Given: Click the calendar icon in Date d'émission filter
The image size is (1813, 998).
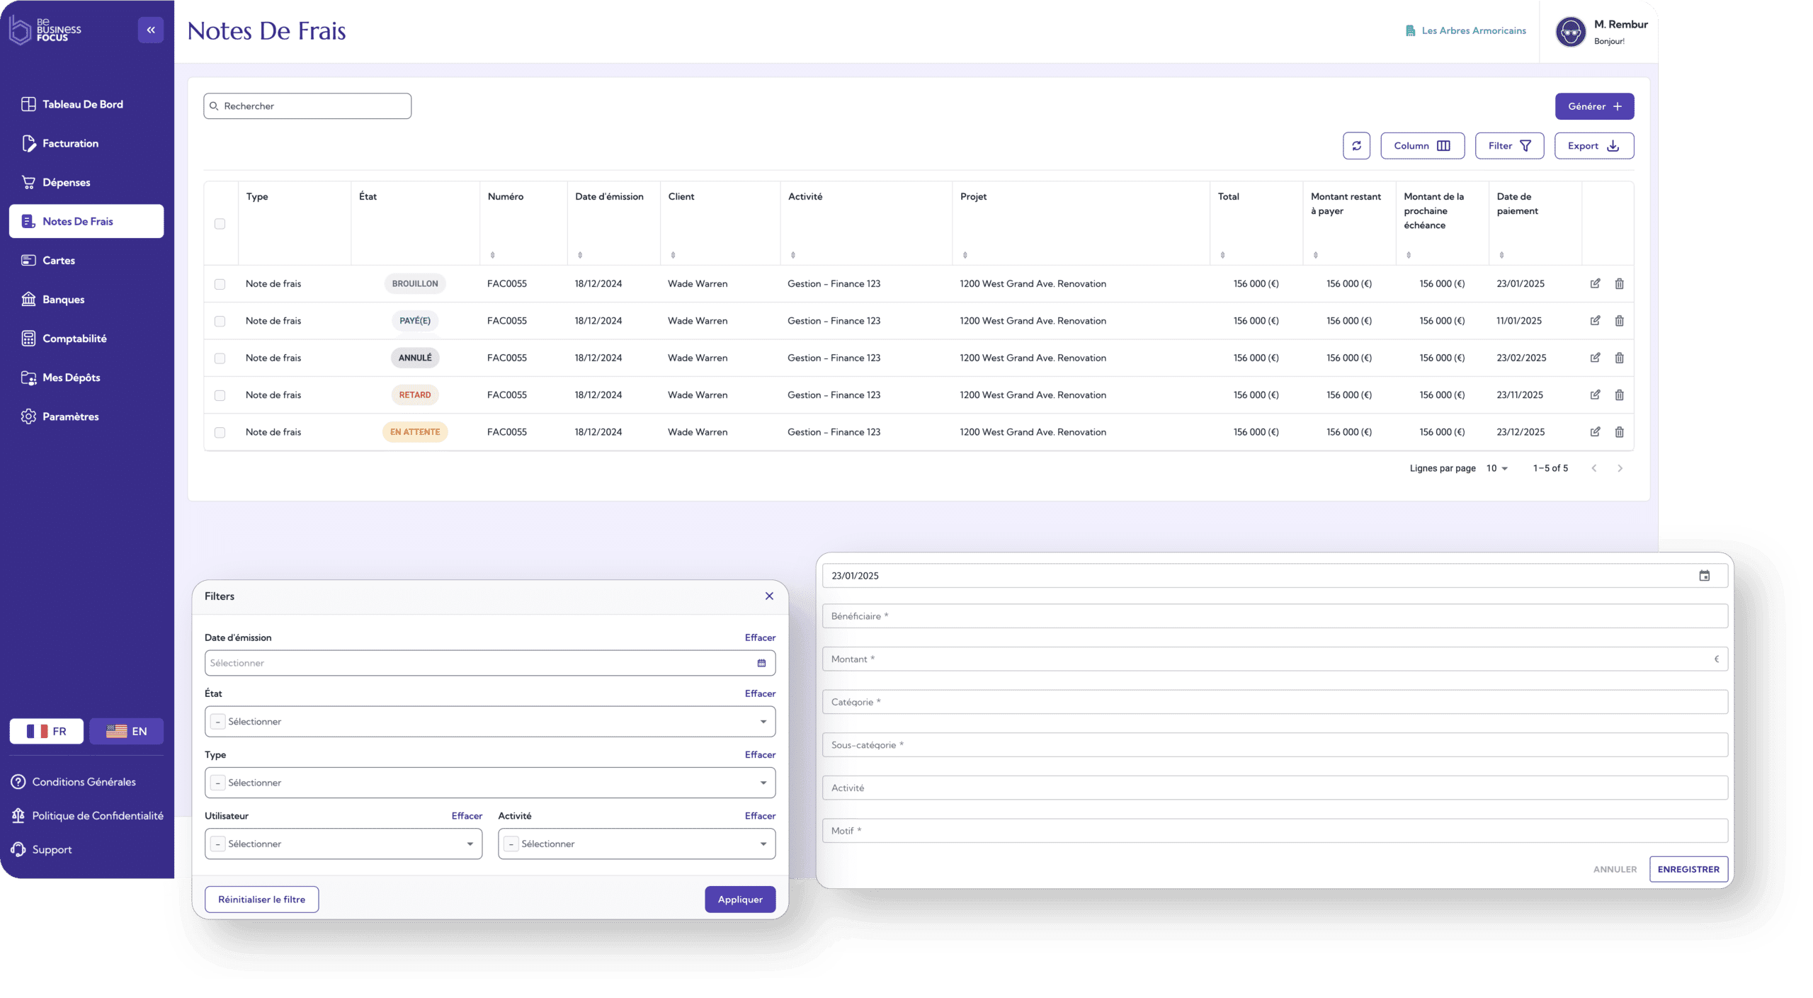Looking at the screenshot, I should click(761, 663).
